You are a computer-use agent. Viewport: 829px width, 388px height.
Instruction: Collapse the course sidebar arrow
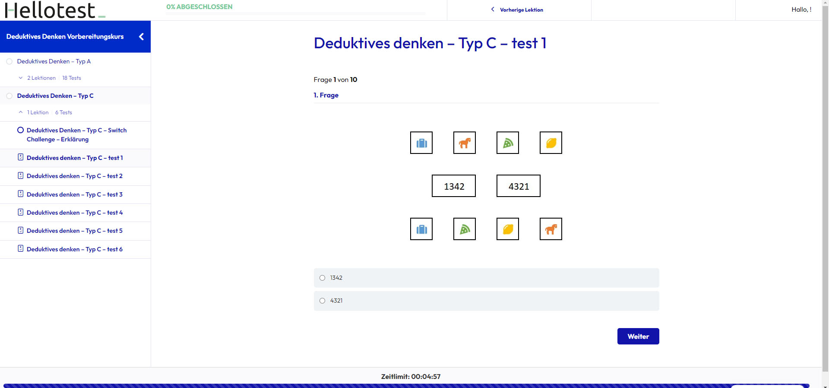pyautogui.click(x=141, y=37)
